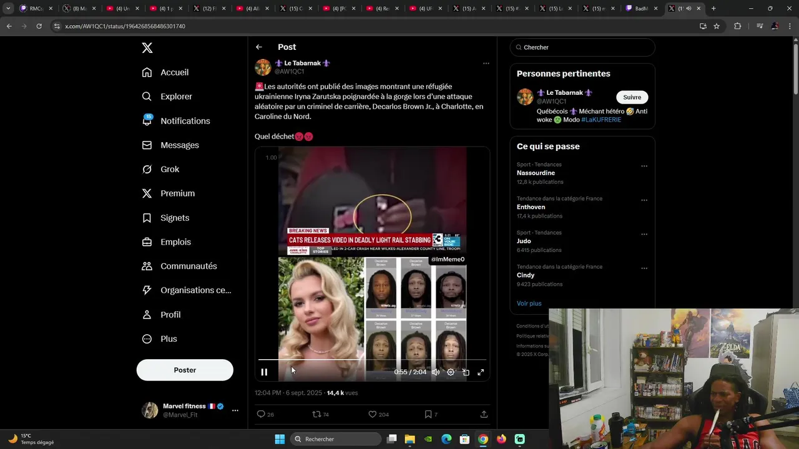Open Chrome tab search dropdown
Image resolution: width=799 pixels, height=449 pixels.
[7, 9]
